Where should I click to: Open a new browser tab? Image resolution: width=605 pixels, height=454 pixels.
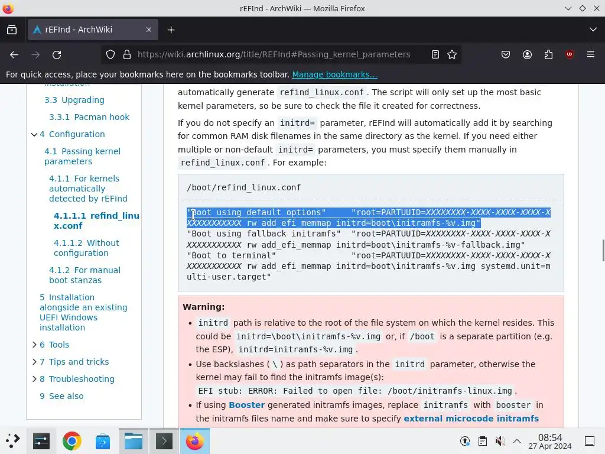[171, 30]
